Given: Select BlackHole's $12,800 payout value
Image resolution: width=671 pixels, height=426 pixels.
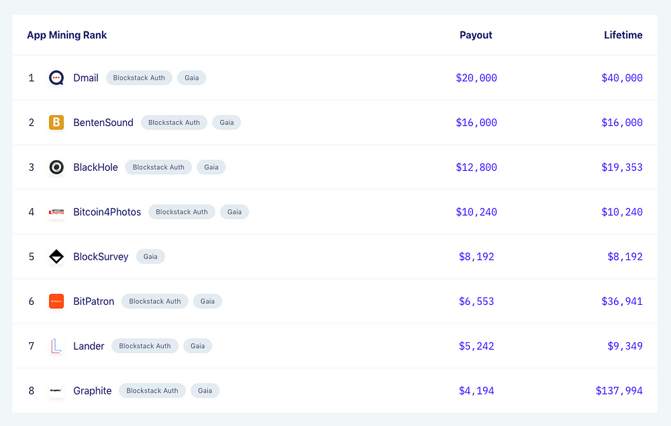Looking at the screenshot, I should [476, 167].
